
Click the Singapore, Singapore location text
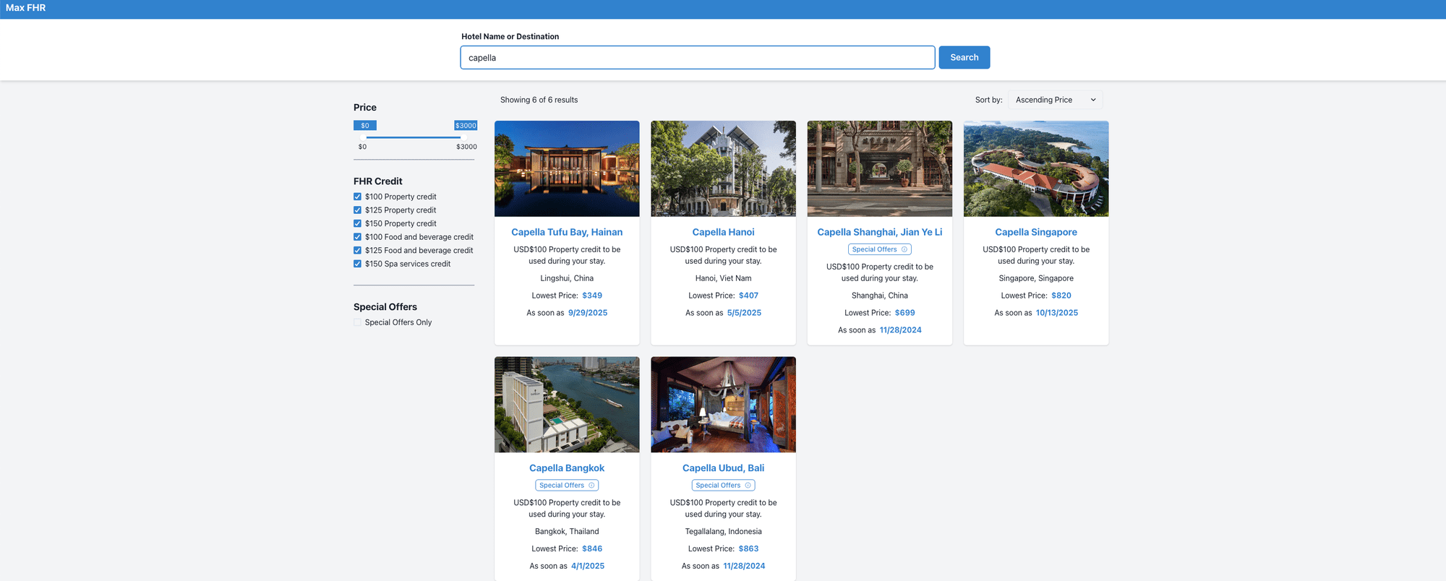point(1036,278)
